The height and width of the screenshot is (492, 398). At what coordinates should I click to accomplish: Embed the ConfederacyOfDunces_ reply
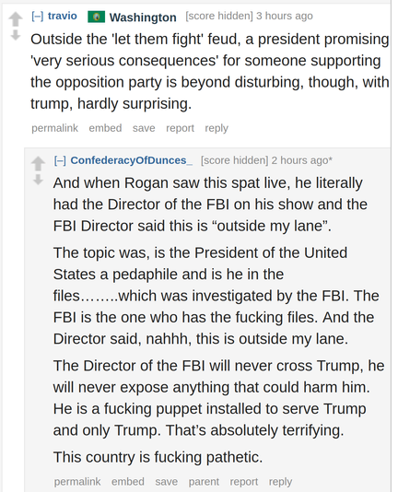coord(128,482)
